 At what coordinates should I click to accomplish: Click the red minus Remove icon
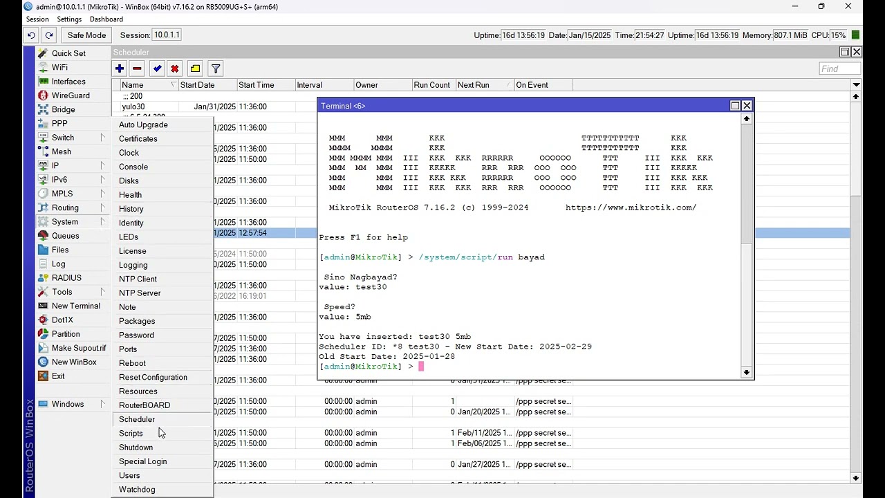(x=137, y=68)
